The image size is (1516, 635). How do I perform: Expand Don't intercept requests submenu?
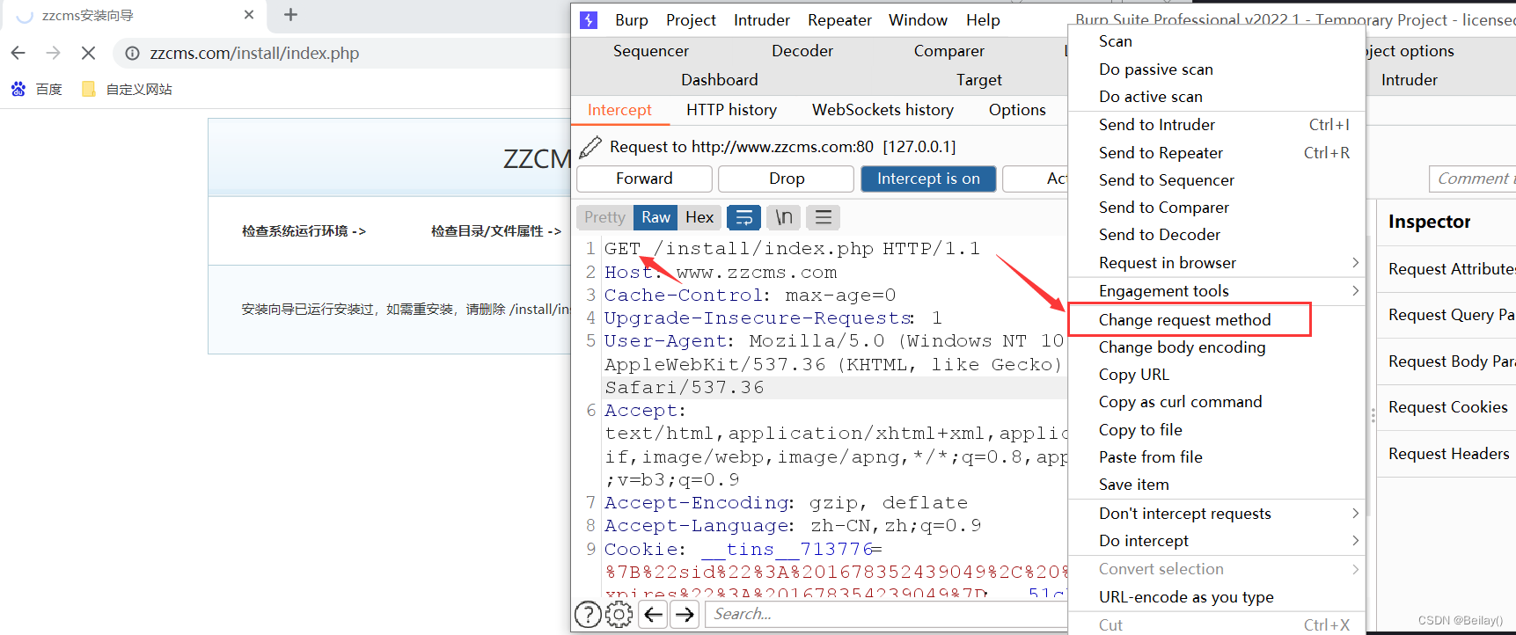(x=1217, y=514)
